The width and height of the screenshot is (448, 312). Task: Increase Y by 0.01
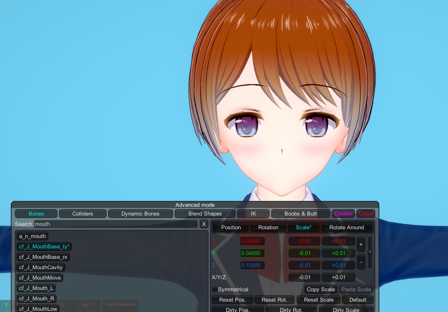tap(339, 253)
